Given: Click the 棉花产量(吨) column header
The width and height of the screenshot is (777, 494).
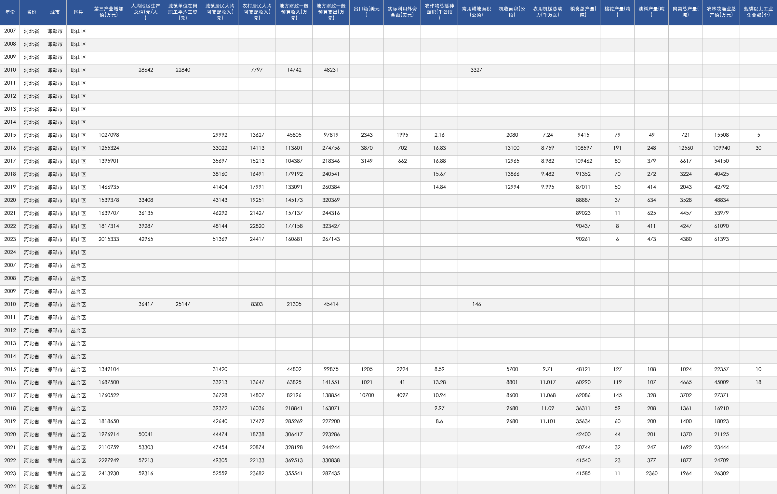Looking at the screenshot, I should (617, 12).
